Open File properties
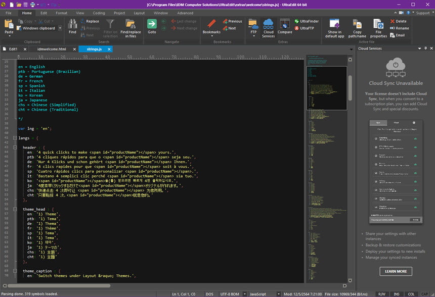The height and width of the screenshot is (297, 435). [x=378, y=28]
